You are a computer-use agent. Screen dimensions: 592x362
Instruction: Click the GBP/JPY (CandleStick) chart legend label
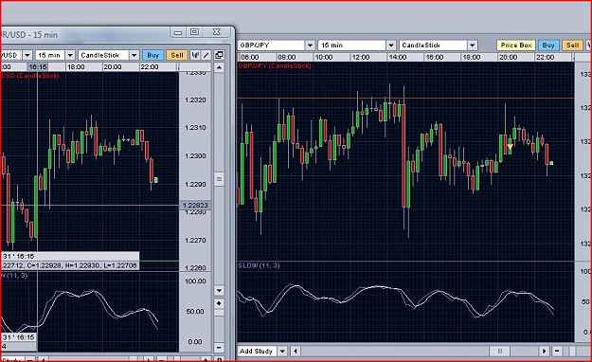click(x=275, y=65)
